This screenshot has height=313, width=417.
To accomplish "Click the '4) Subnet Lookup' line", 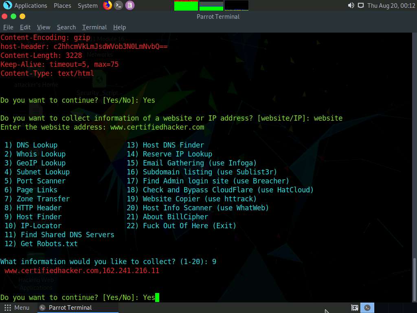I will pos(37,172).
